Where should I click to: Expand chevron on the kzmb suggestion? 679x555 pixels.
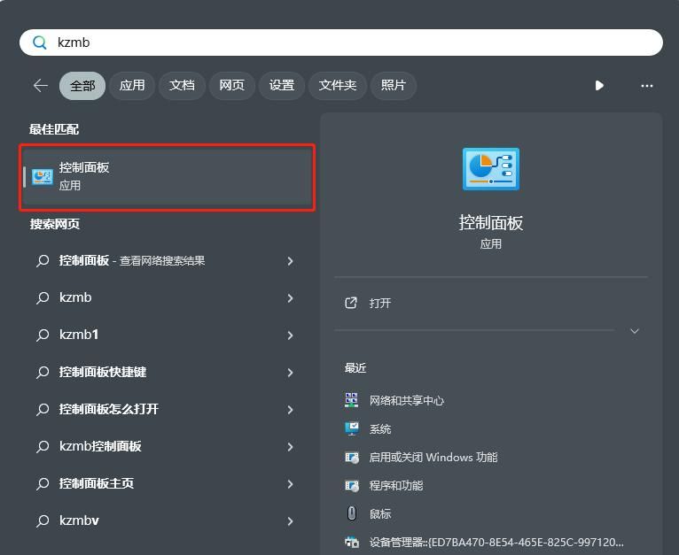point(290,298)
